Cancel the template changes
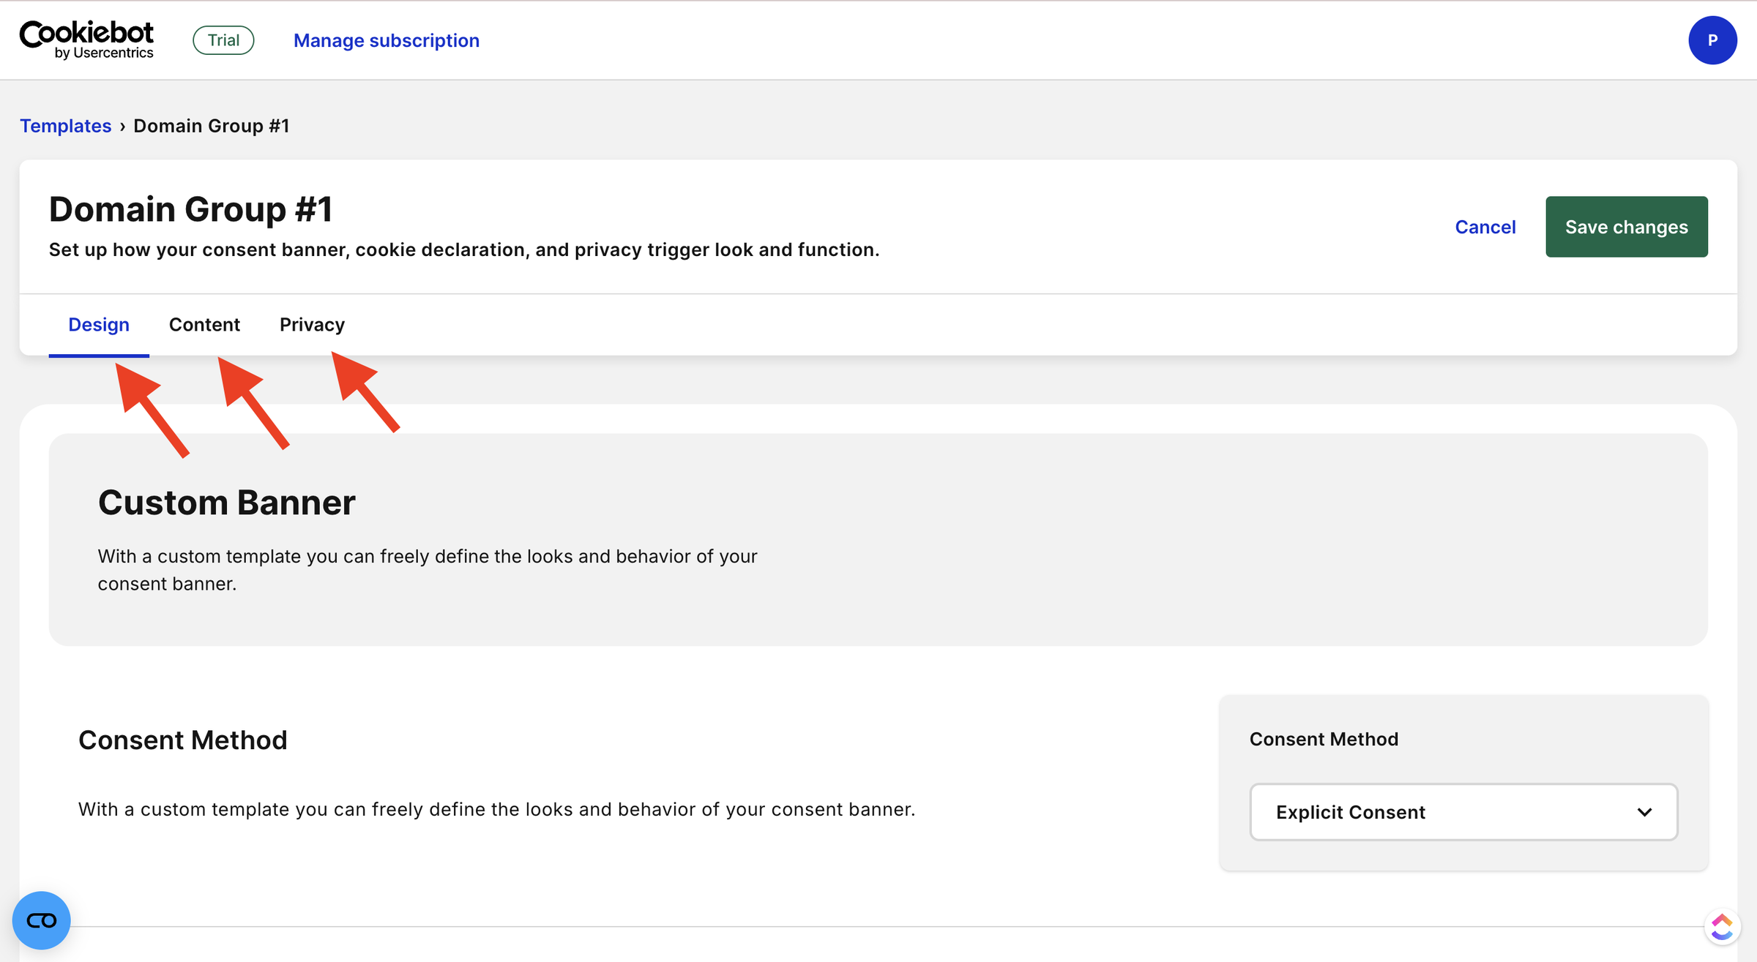Image resolution: width=1757 pixels, height=962 pixels. point(1485,227)
